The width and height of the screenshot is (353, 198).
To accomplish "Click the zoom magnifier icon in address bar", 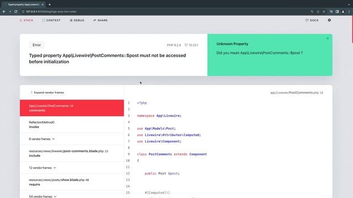I will pos(312,12).
